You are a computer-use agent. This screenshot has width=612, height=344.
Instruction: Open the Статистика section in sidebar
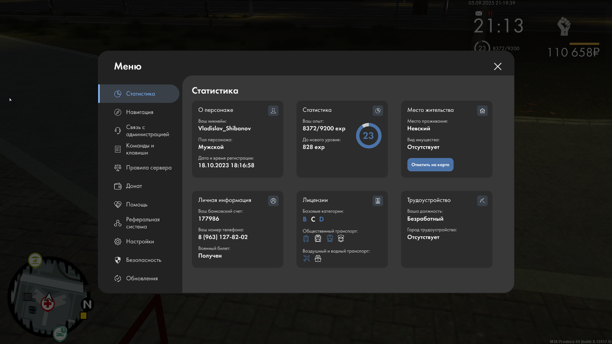point(139,94)
